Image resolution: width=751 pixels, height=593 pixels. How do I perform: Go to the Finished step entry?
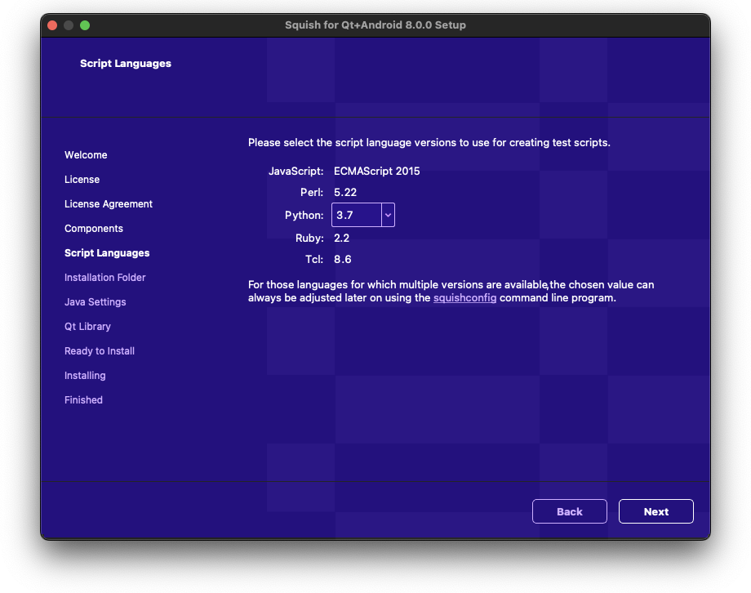coord(83,399)
